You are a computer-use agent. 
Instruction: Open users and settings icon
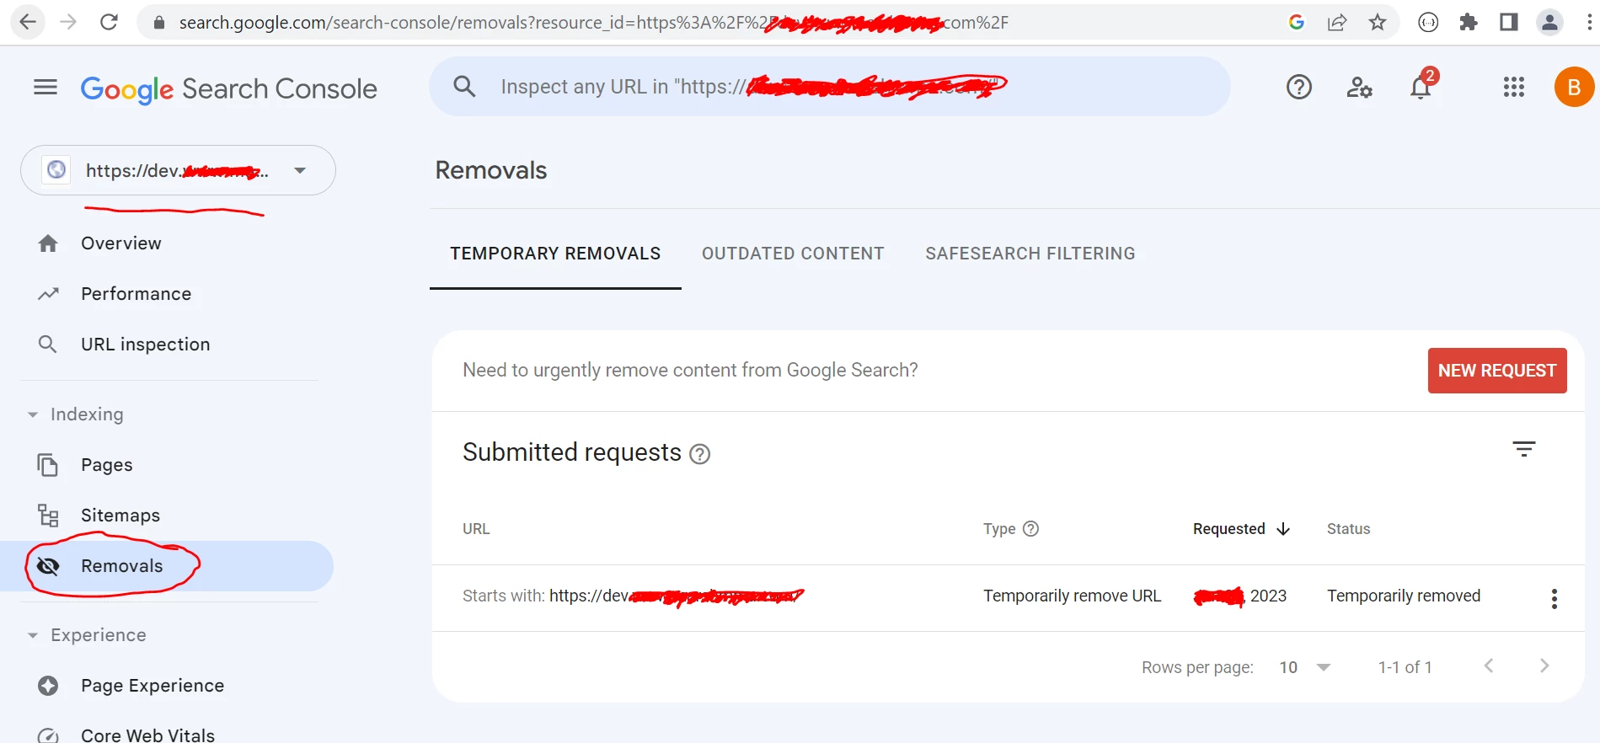point(1360,87)
